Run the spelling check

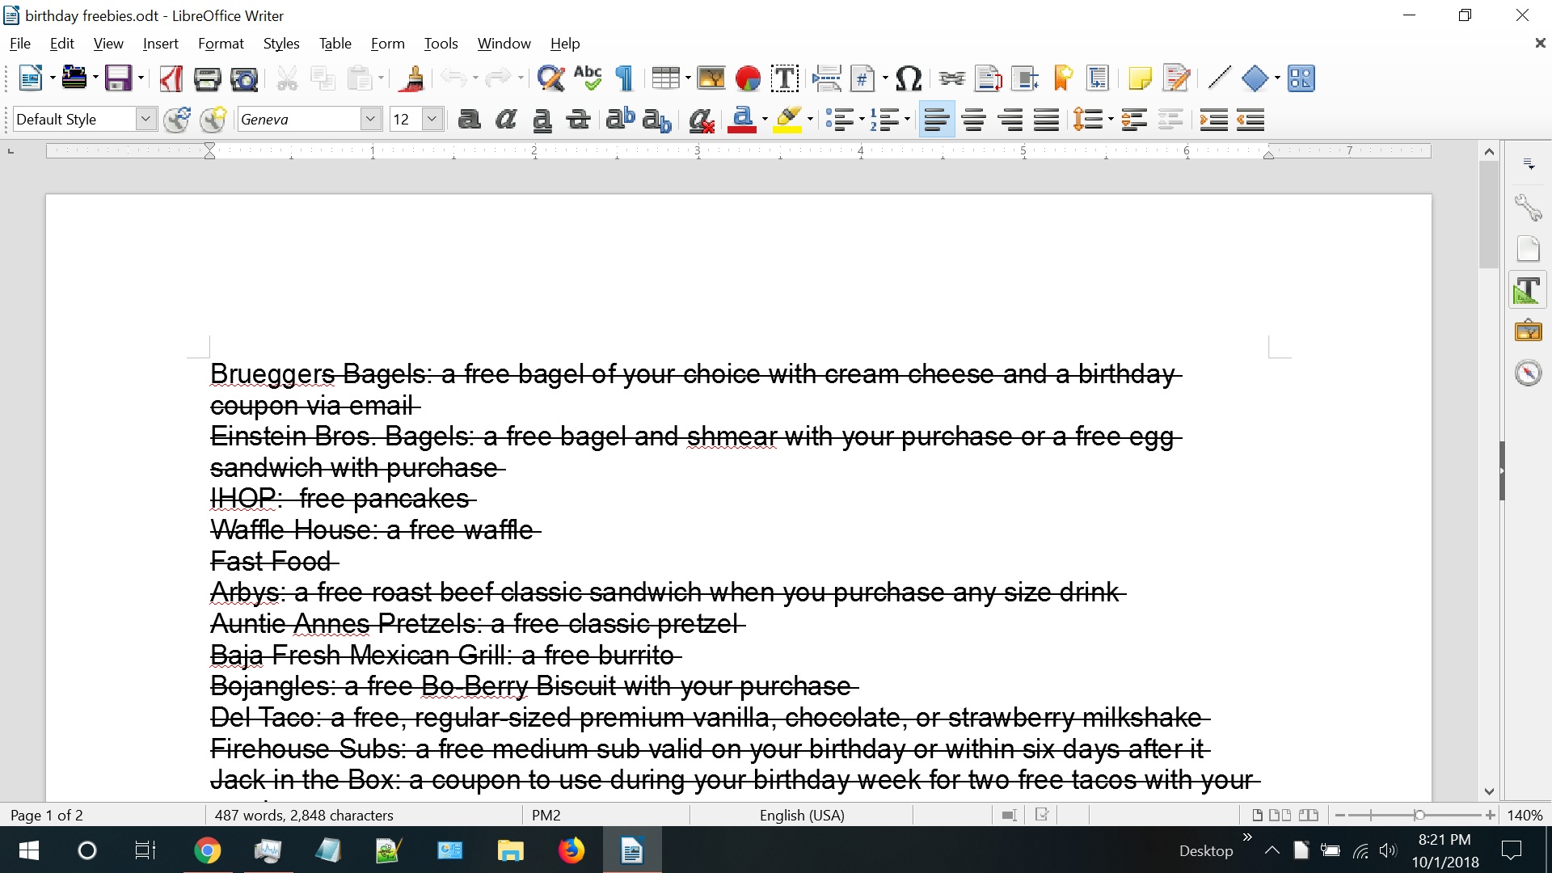(588, 78)
